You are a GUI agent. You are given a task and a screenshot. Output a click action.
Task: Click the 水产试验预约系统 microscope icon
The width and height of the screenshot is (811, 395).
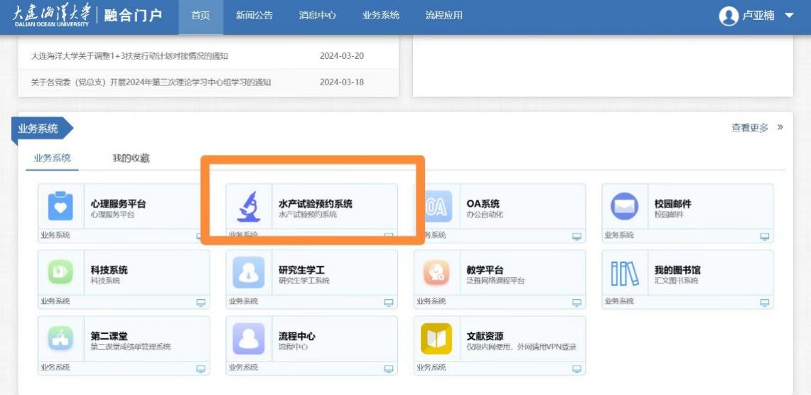pos(248,207)
